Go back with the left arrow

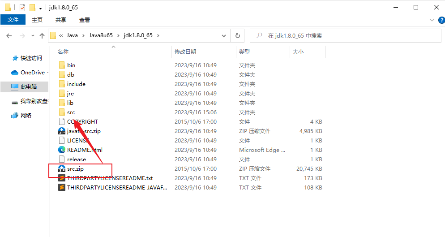tap(9, 35)
